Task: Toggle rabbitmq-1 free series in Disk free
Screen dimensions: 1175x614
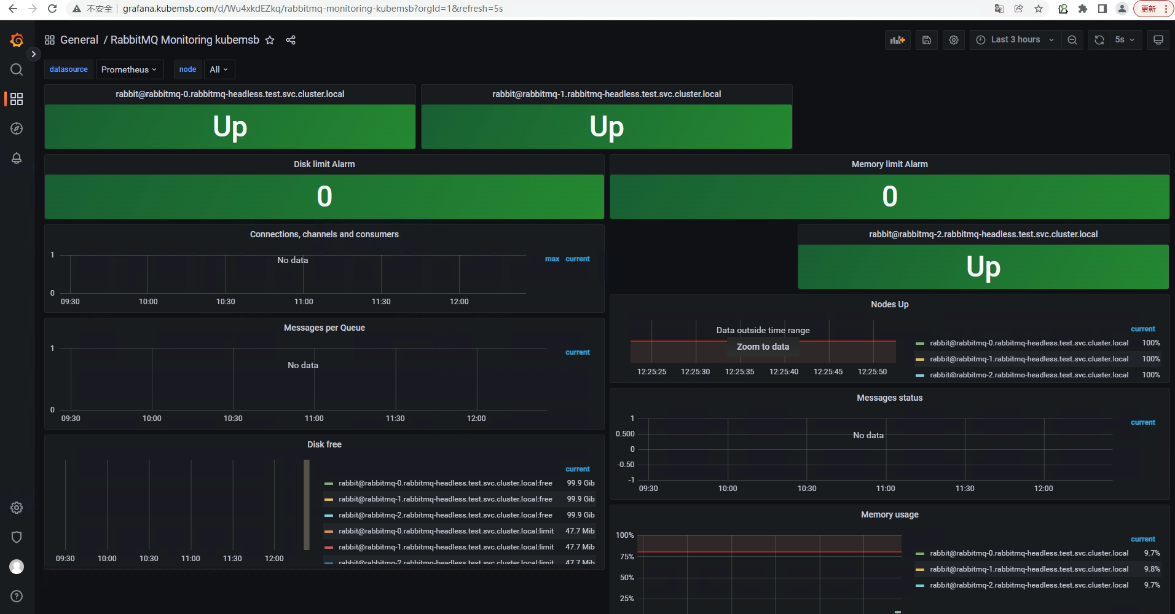Action: (x=446, y=499)
